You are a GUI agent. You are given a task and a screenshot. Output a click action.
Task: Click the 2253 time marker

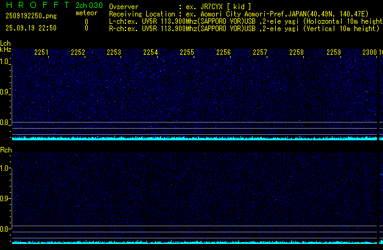tap(114, 53)
